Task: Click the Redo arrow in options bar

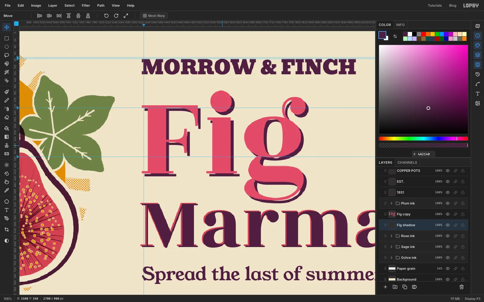Action: coord(116,16)
